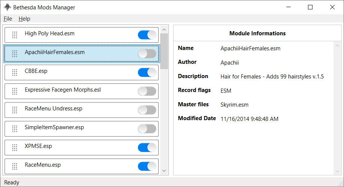Minimize the Bethesda Mods Manager window
This screenshot has height=187, width=344.
point(288,7)
